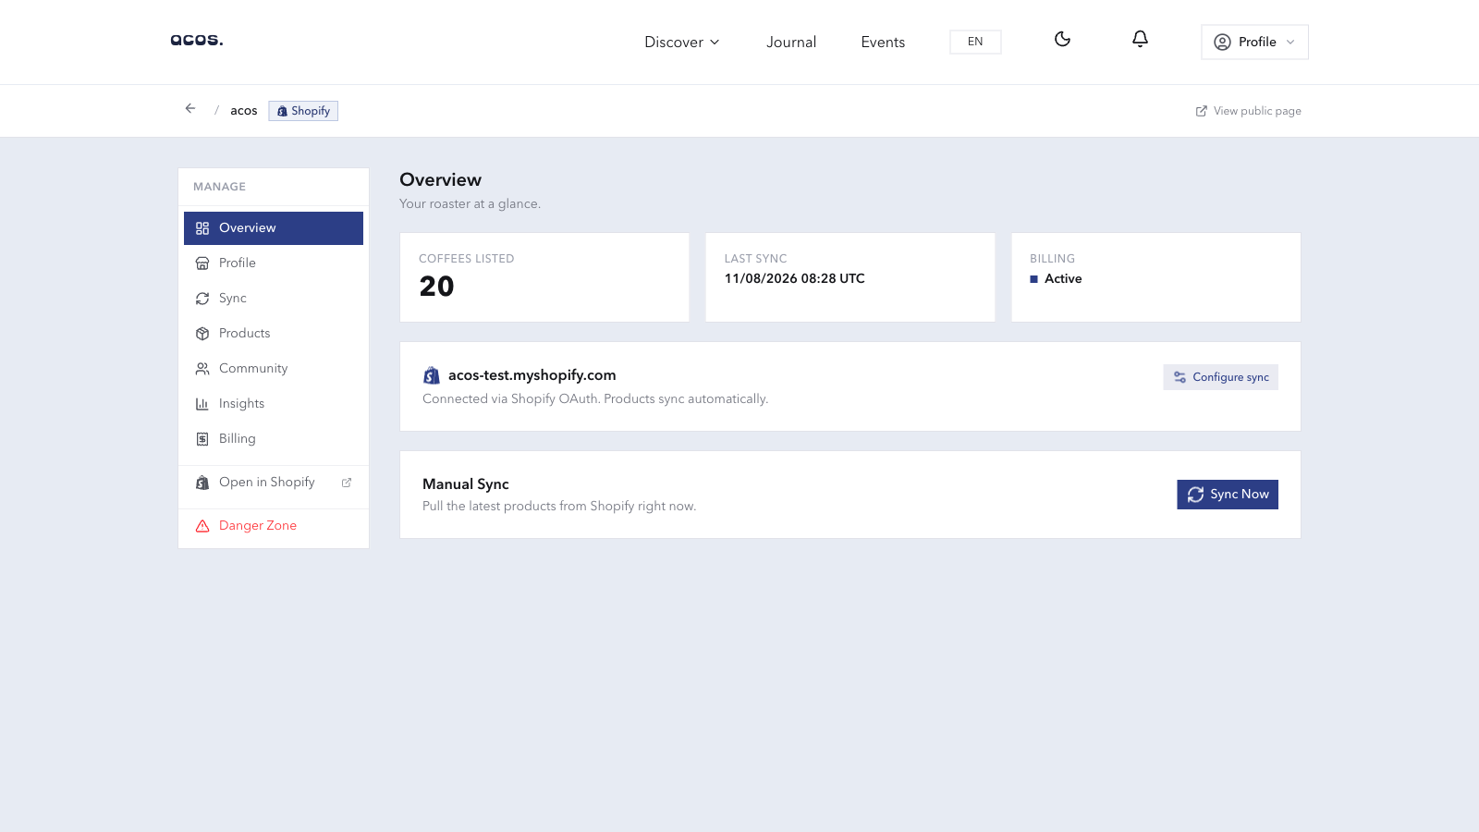Click the Configure sync button

pyautogui.click(x=1220, y=377)
